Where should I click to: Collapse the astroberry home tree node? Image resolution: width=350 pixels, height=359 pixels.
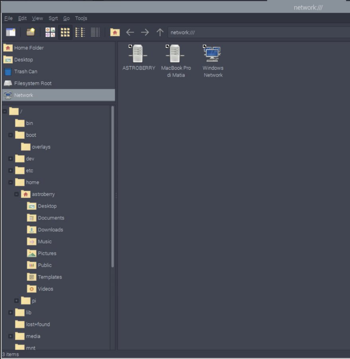(x=17, y=194)
